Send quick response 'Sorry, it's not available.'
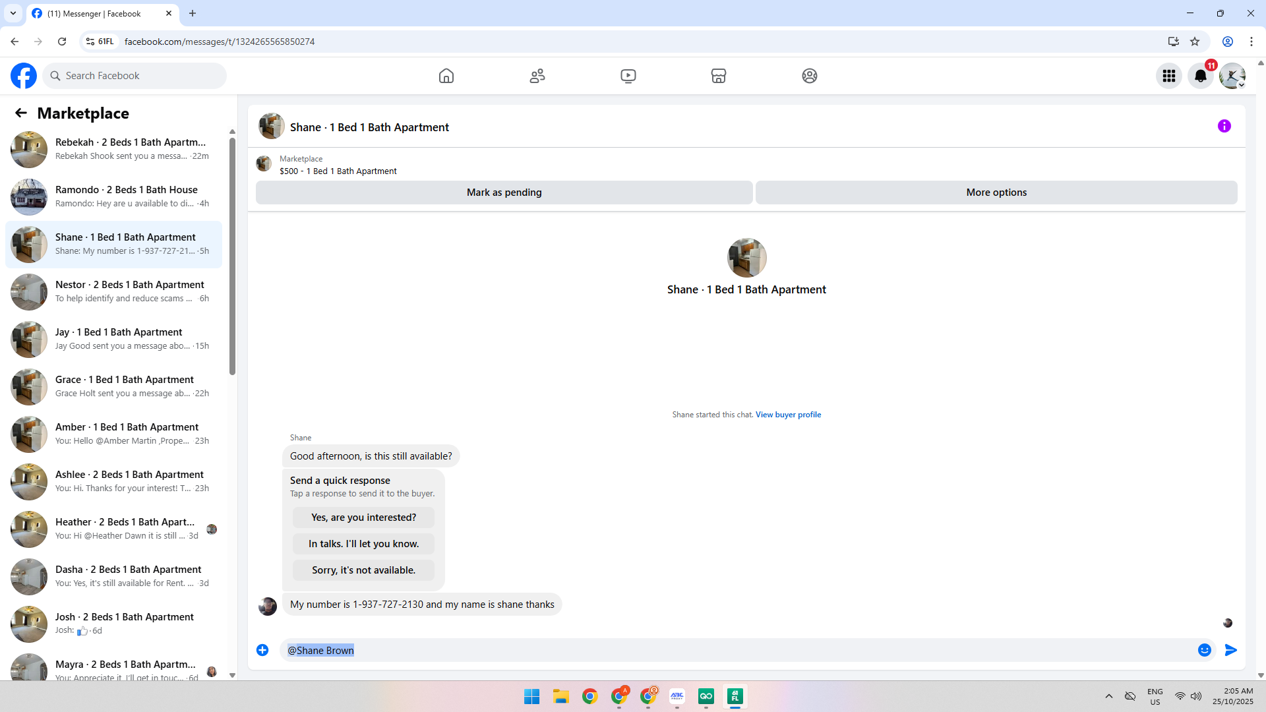 (364, 570)
